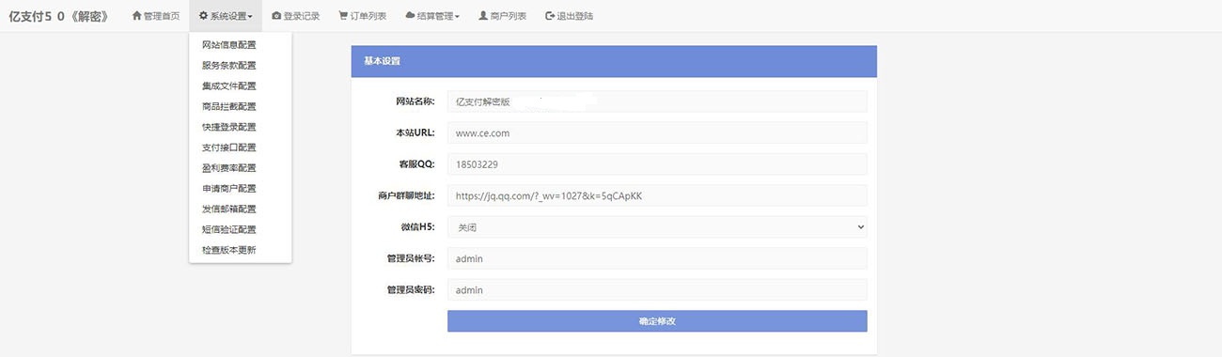Choose 检查版本更新 in dropdown
The height and width of the screenshot is (357, 1222).
(x=228, y=250)
